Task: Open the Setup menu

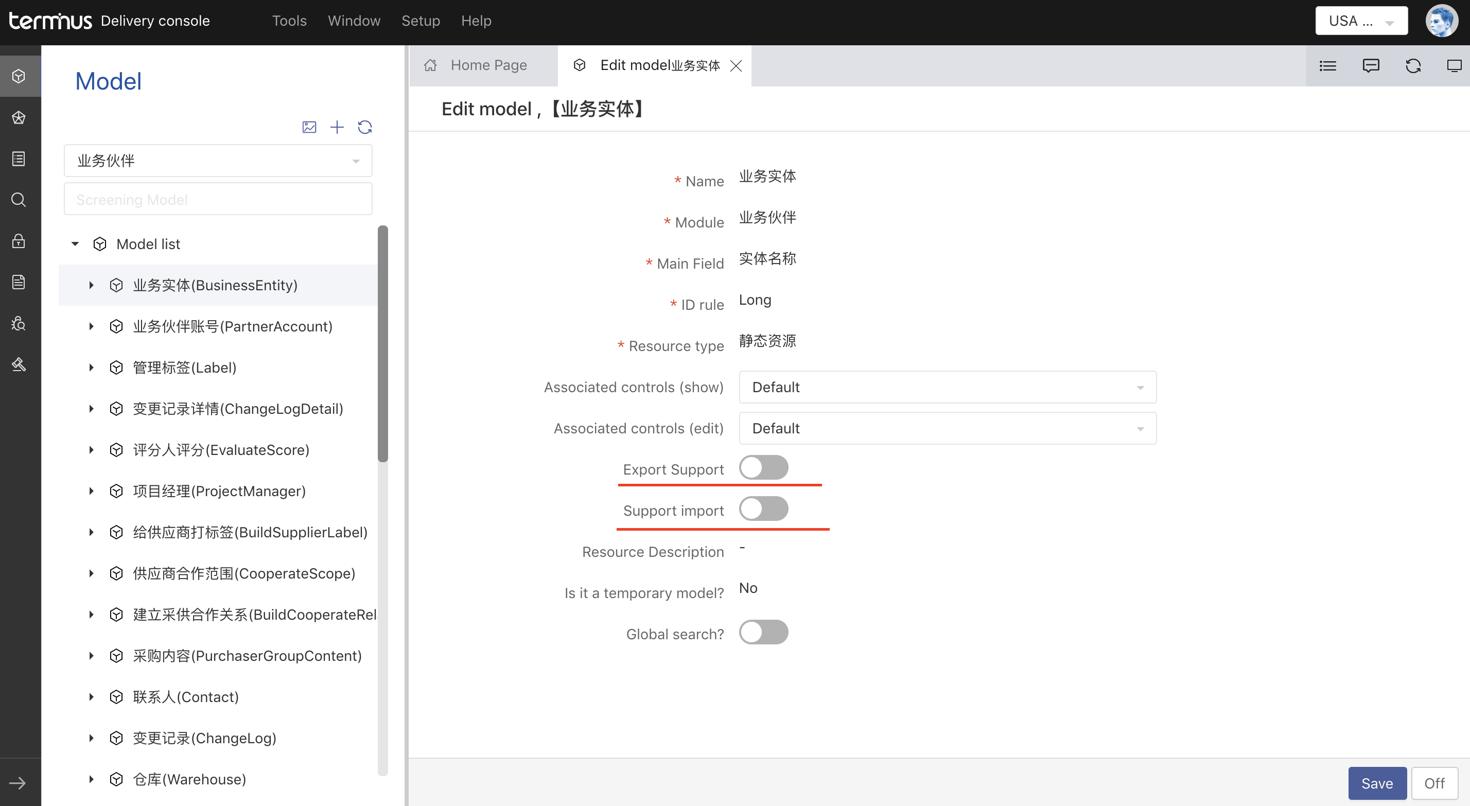Action: (x=421, y=21)
